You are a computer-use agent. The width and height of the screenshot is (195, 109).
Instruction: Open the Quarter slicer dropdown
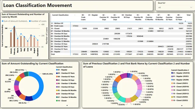pyautogui.click(x=175, y=7)
